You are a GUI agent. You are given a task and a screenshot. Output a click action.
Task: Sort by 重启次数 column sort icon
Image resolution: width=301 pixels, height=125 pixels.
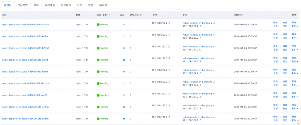(x=141, y=15)
